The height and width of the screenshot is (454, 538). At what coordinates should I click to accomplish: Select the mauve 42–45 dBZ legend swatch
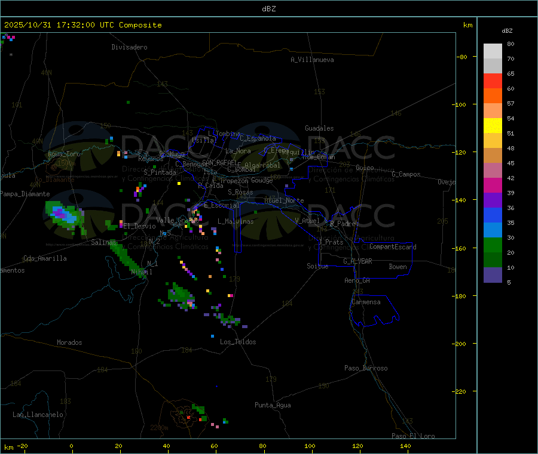[x=493, y=171]
